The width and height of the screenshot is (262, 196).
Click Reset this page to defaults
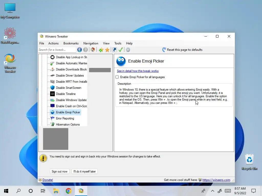pos(182,50)
